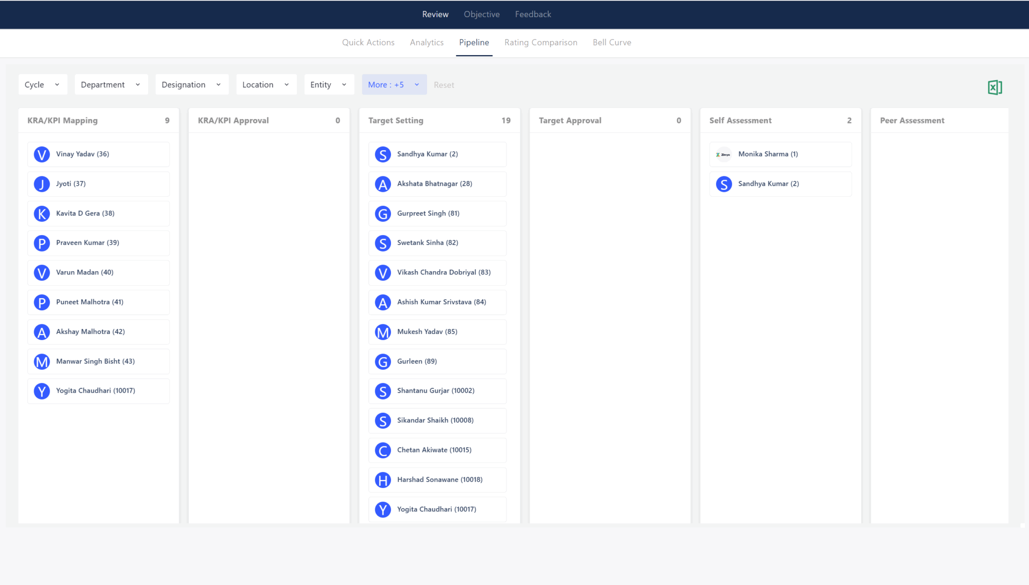Expand the Department filter
Image resolution: width=1029 pixels, height=585 pixels.
(111, 84)
